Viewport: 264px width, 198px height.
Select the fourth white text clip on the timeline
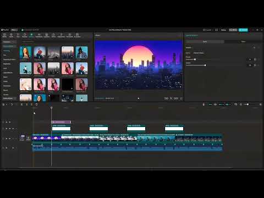click(x=174, y=128)
